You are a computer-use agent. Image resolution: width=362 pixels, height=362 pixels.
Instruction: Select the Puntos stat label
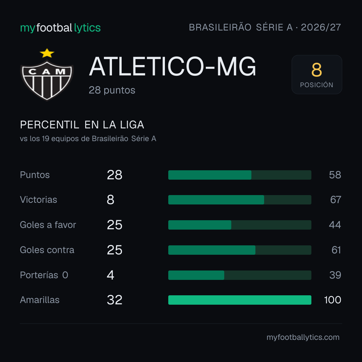coord(35,175)
